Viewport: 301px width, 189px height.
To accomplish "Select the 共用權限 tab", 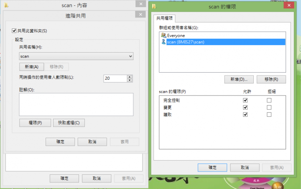I will 164,18.
